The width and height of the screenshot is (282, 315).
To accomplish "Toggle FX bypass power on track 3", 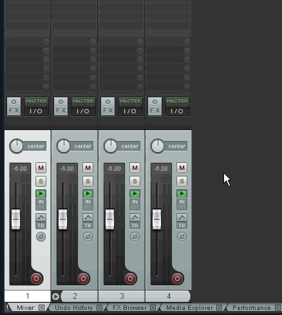I will pos(108,101).
